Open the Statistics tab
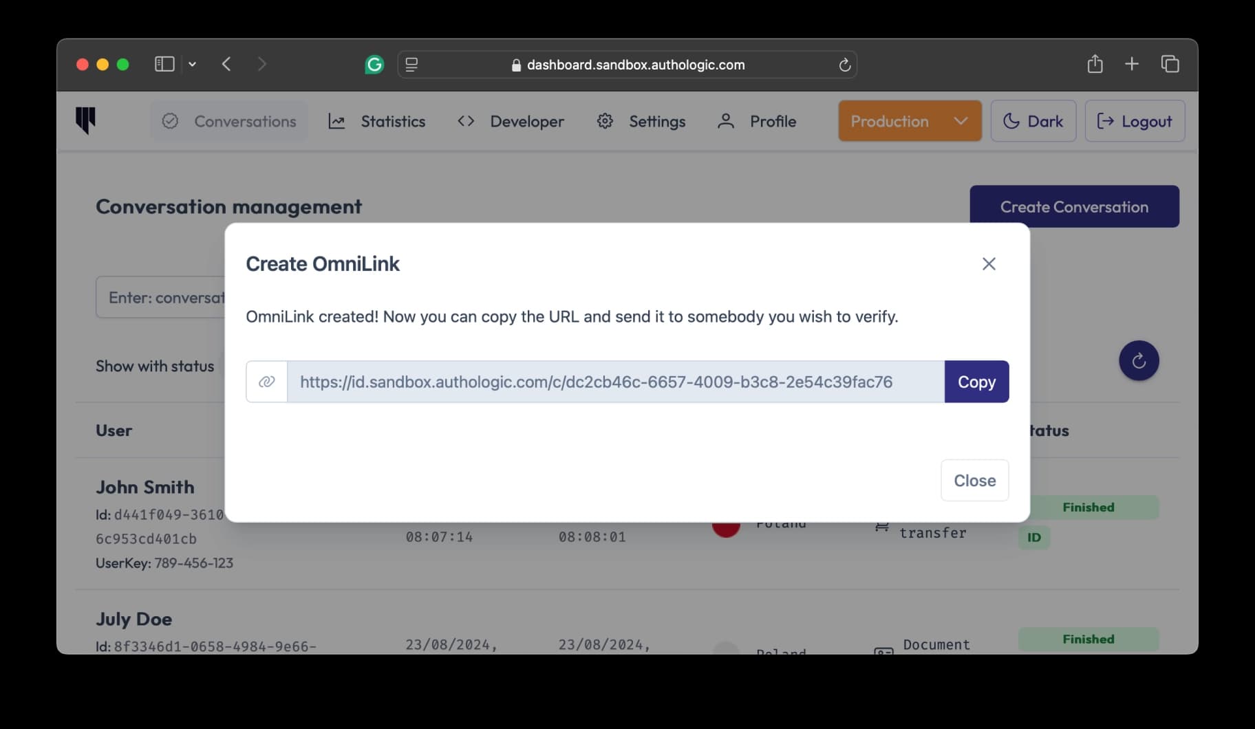The image size is (1255, 729). click(x=377, y=121)
